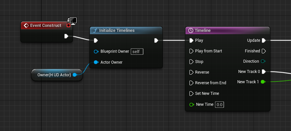
Task: Click the Event Construct node title
Action: click(x=46, y=26)
